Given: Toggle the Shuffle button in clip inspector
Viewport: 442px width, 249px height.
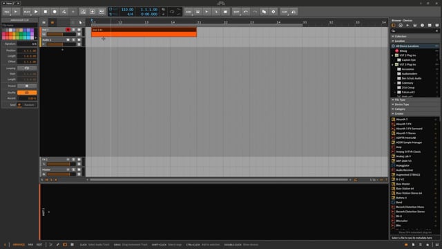Looking at the screenshot, I should pos(27,93).
